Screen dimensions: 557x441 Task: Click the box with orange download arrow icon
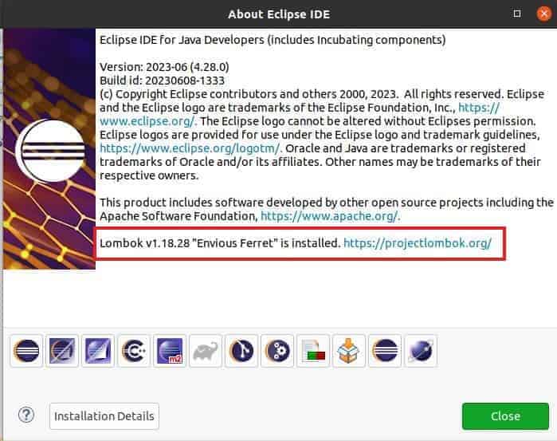click(x=349, y=351)
